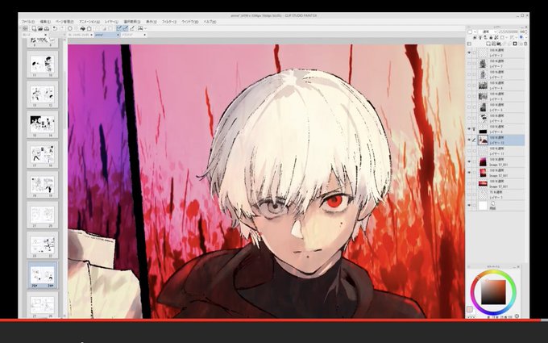The image size is (548, 343).
Task: Open the CLIP STUDIO launcher icon
Action: (x=25, y=29)
